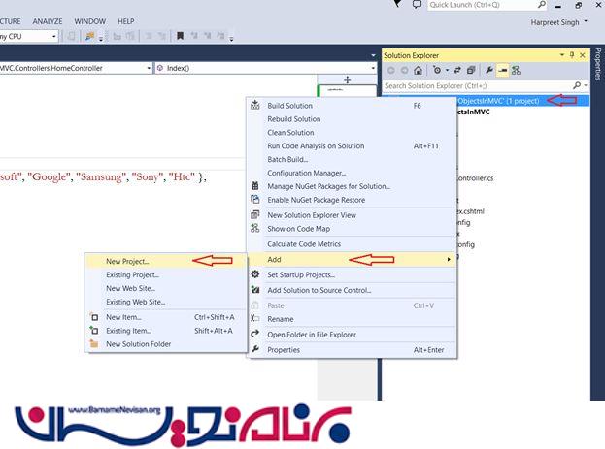Image resolution: width=605 pixels, height=449 pixels.
Task: Click the editor overview scrollbar thumbnail
Action: [x=347, y=90]
